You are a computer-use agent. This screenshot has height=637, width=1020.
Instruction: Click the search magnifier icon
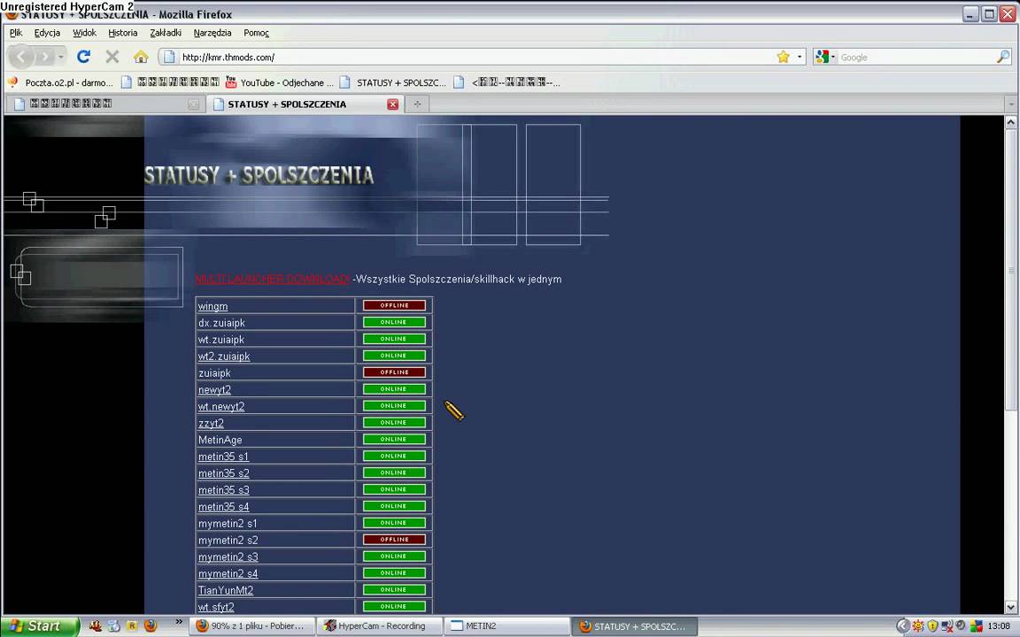click(1002, 58)
